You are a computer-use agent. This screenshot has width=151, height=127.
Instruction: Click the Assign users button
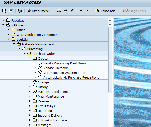tap(135, 11)
